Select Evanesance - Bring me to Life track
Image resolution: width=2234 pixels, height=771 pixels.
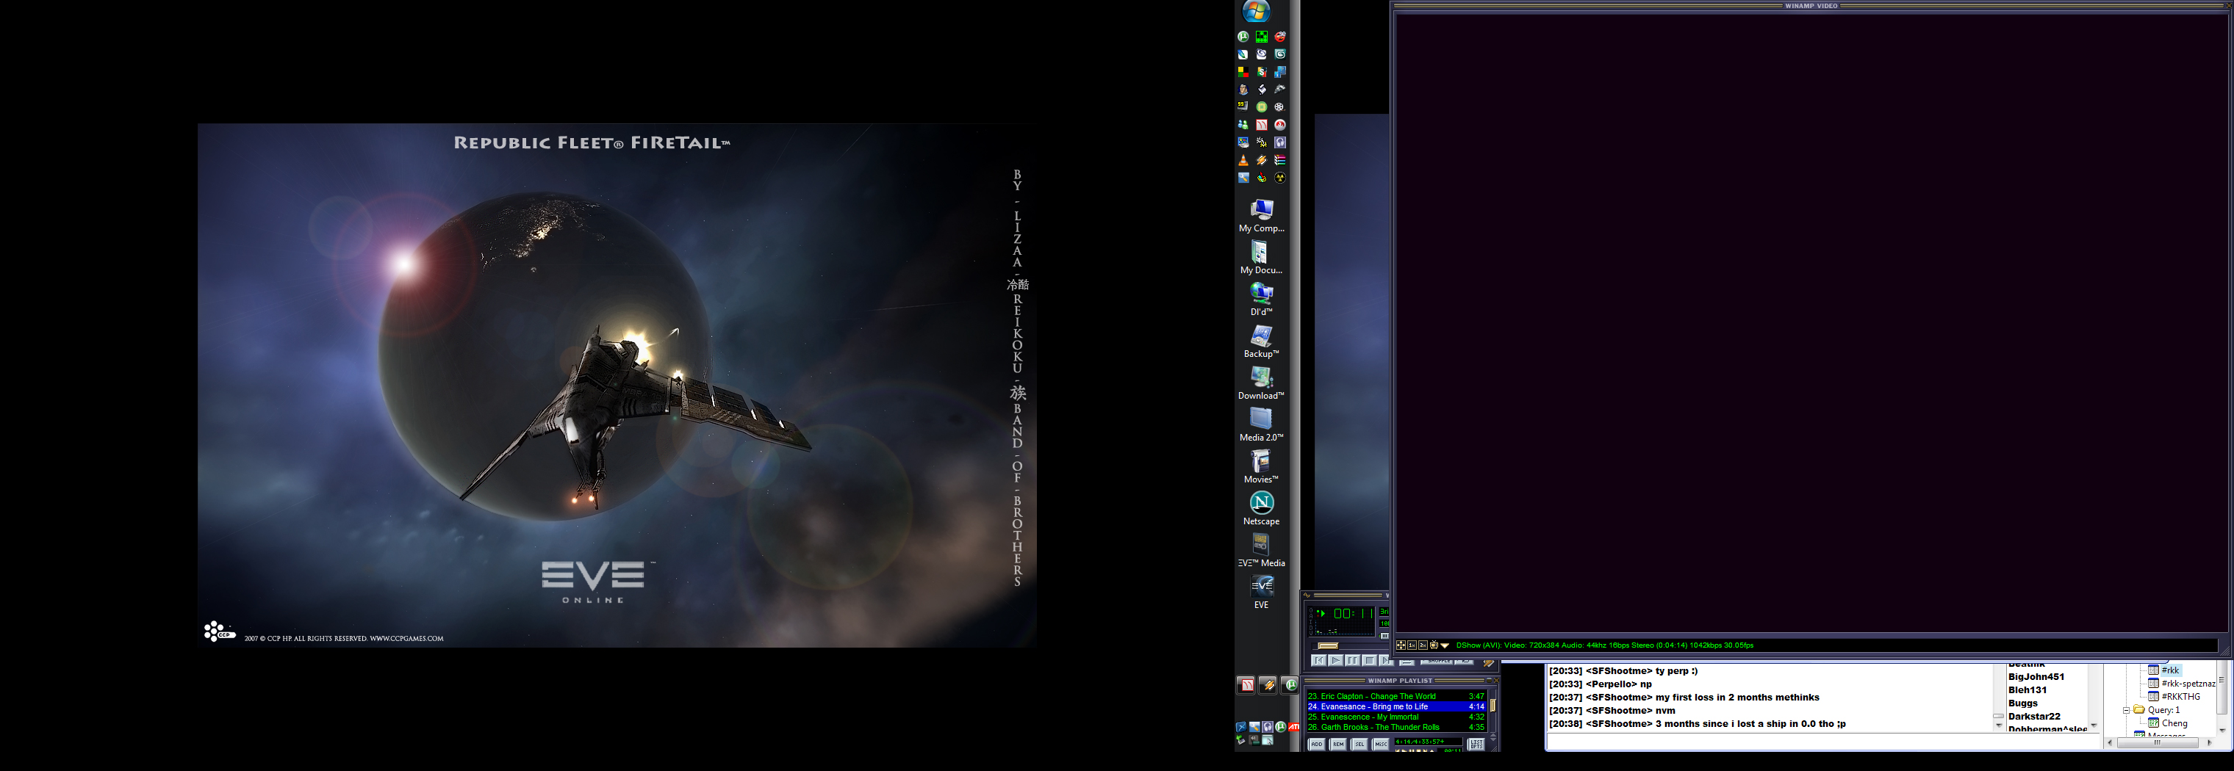coord(1396,707)
